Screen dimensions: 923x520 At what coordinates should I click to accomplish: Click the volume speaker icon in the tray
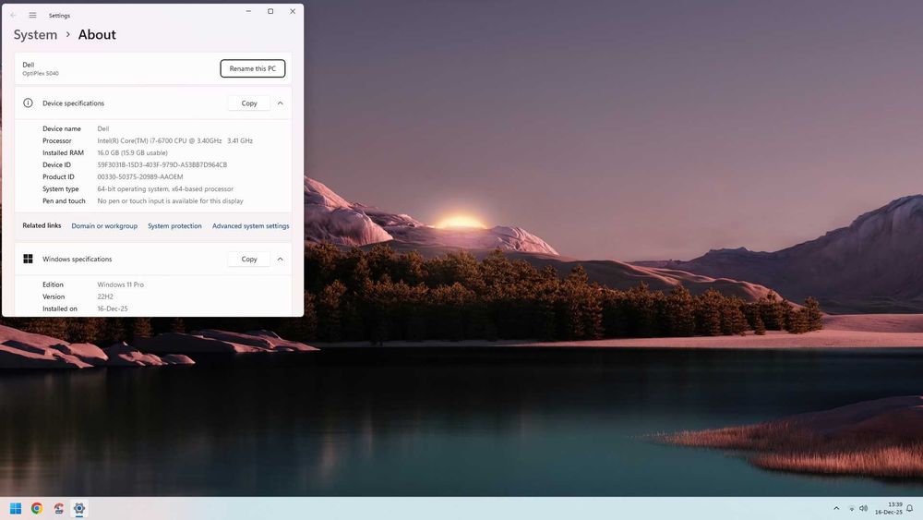pyautogui.click(x=863, y=508)
